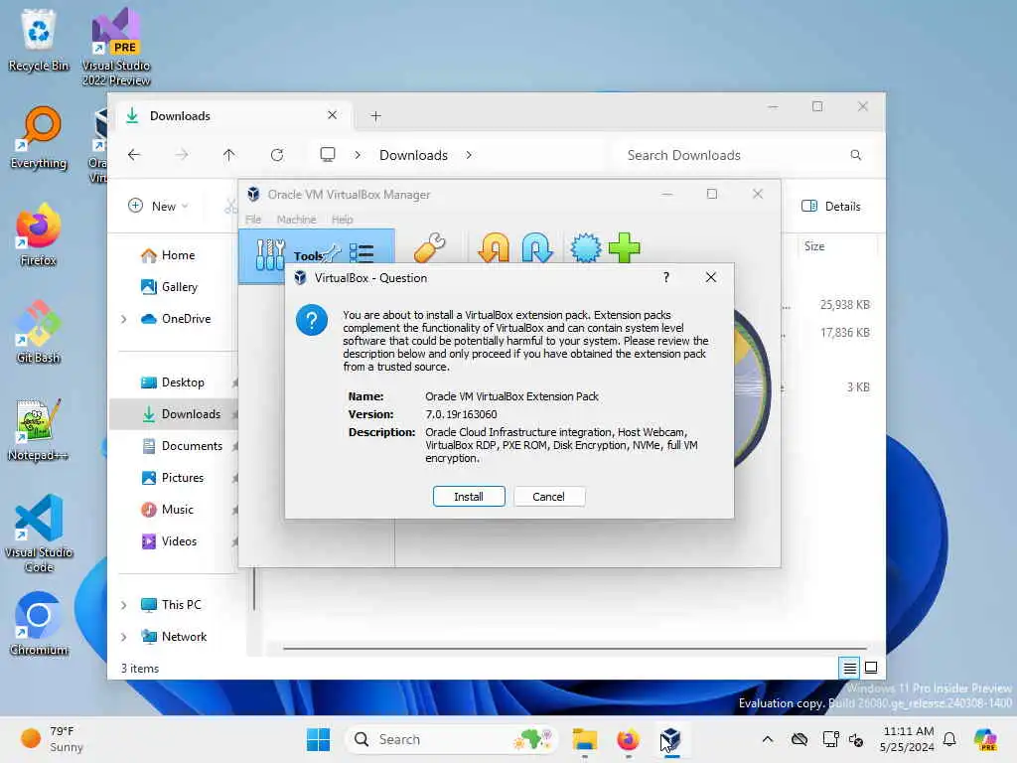Viewport: 1017px width, 763px height.
Task: Click the taskbar Search box
Action: [x=452, y=739]
